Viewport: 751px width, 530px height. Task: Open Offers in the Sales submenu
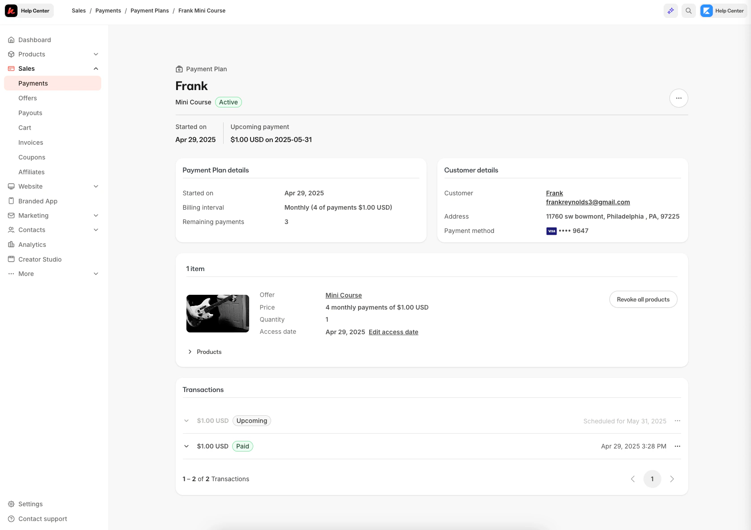tap(28, 98)
